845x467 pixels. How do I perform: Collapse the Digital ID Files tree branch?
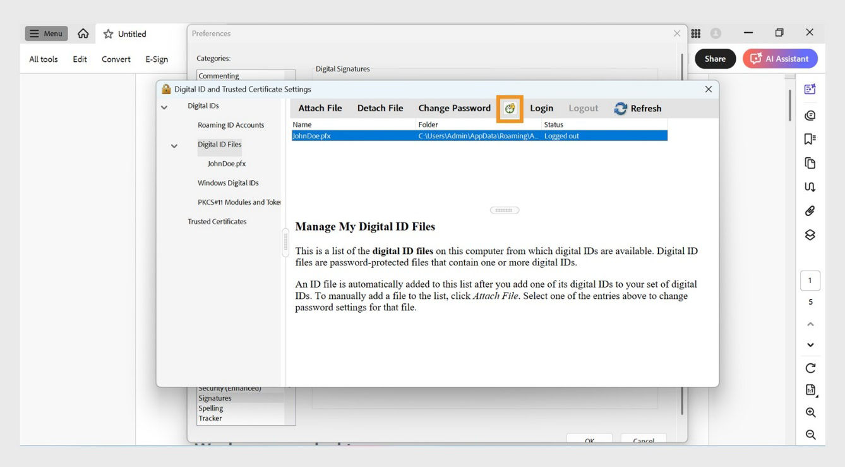pos(174,145)
